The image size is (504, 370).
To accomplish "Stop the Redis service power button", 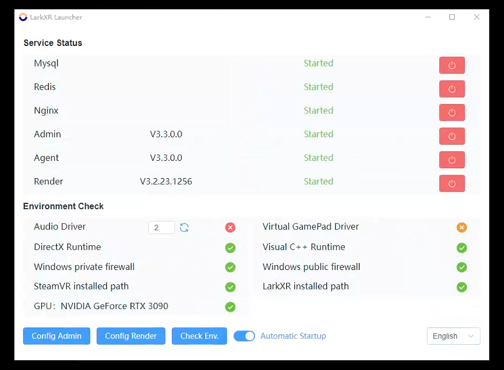I will point(452,88).
